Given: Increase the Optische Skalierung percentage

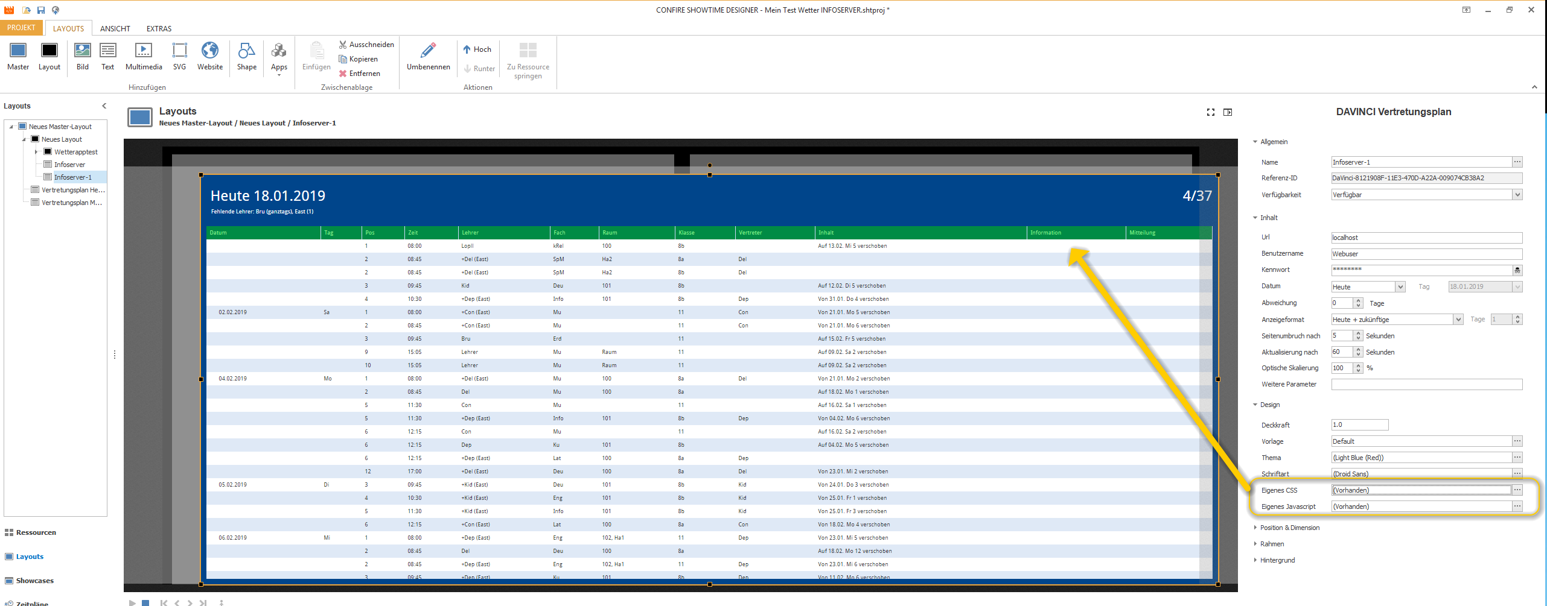Looking at the screenshot, I should [1358, 365].
